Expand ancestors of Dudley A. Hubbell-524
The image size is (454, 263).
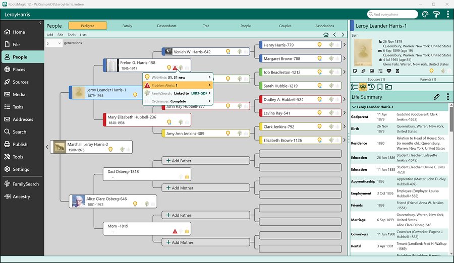click(344, 99)
